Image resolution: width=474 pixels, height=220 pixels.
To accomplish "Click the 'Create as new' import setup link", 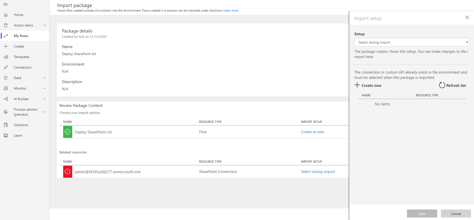I will pyautogui.click(x=312, y=132).
